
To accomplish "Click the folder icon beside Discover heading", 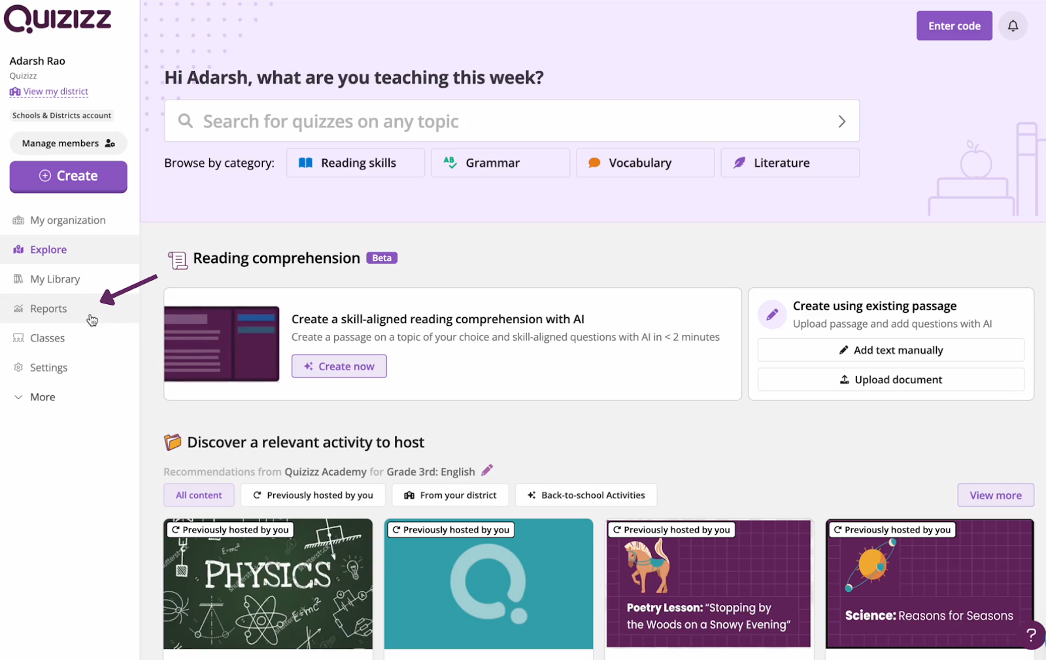I will click(173, 442).
